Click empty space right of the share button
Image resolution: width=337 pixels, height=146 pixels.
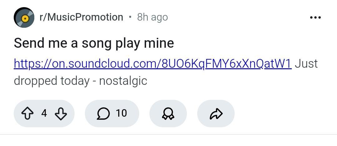(x=281, y=114)
